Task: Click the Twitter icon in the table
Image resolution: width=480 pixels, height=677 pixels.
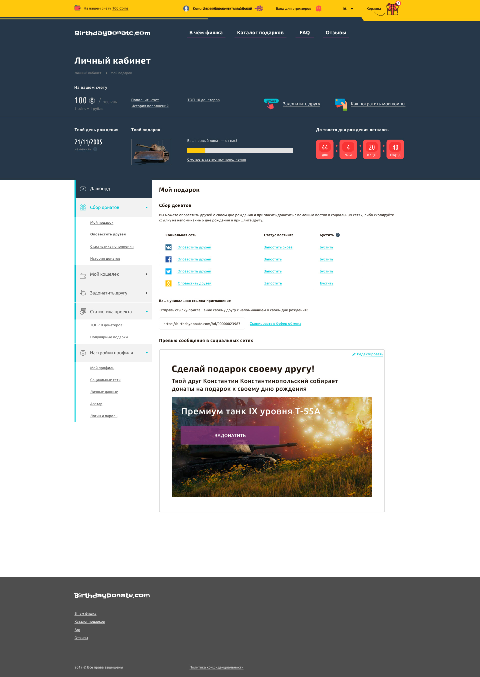Action: 168,271
